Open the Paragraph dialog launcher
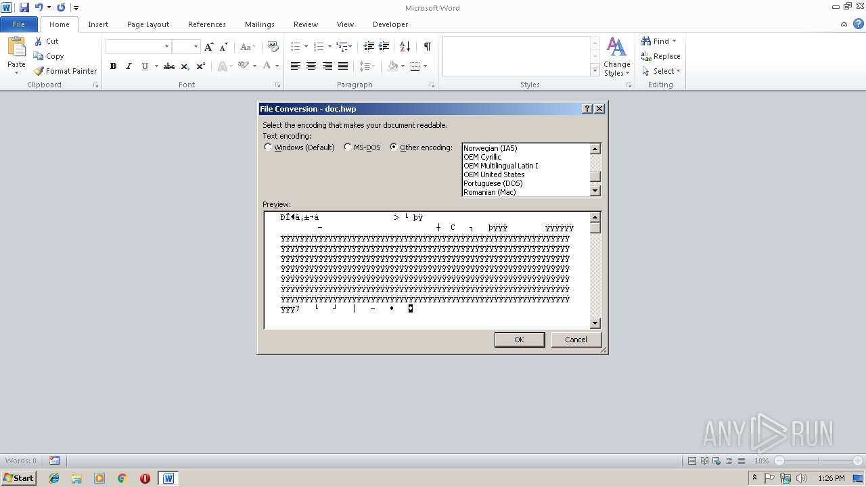Image resolution: width=866 pixels, height=487 pixels. [432, 85]
